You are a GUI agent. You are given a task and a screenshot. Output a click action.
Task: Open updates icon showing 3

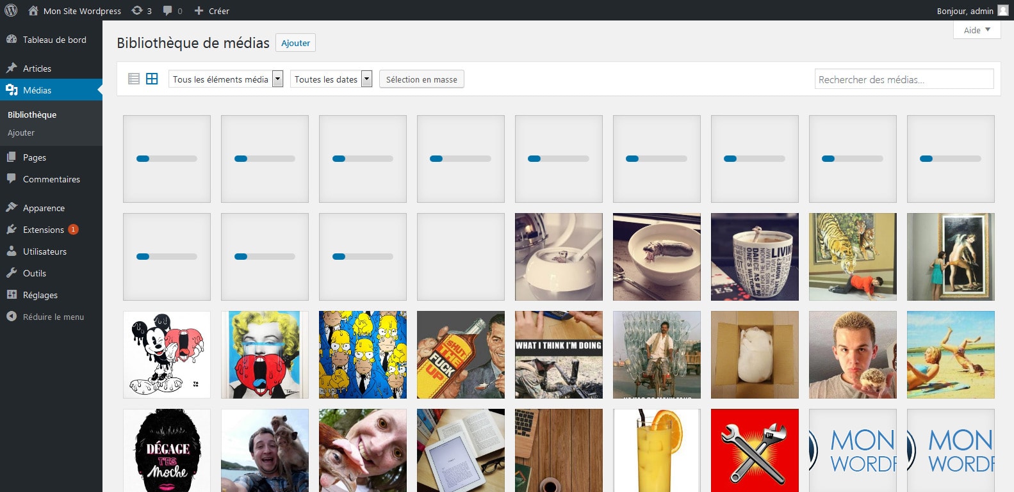[x=137, y=10]
